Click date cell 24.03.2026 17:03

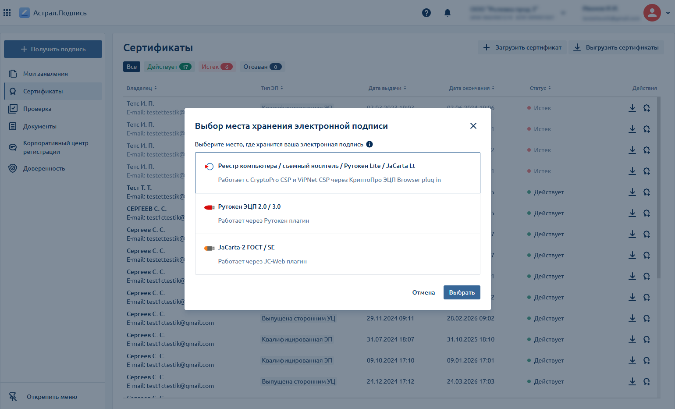tap(471, 381)
